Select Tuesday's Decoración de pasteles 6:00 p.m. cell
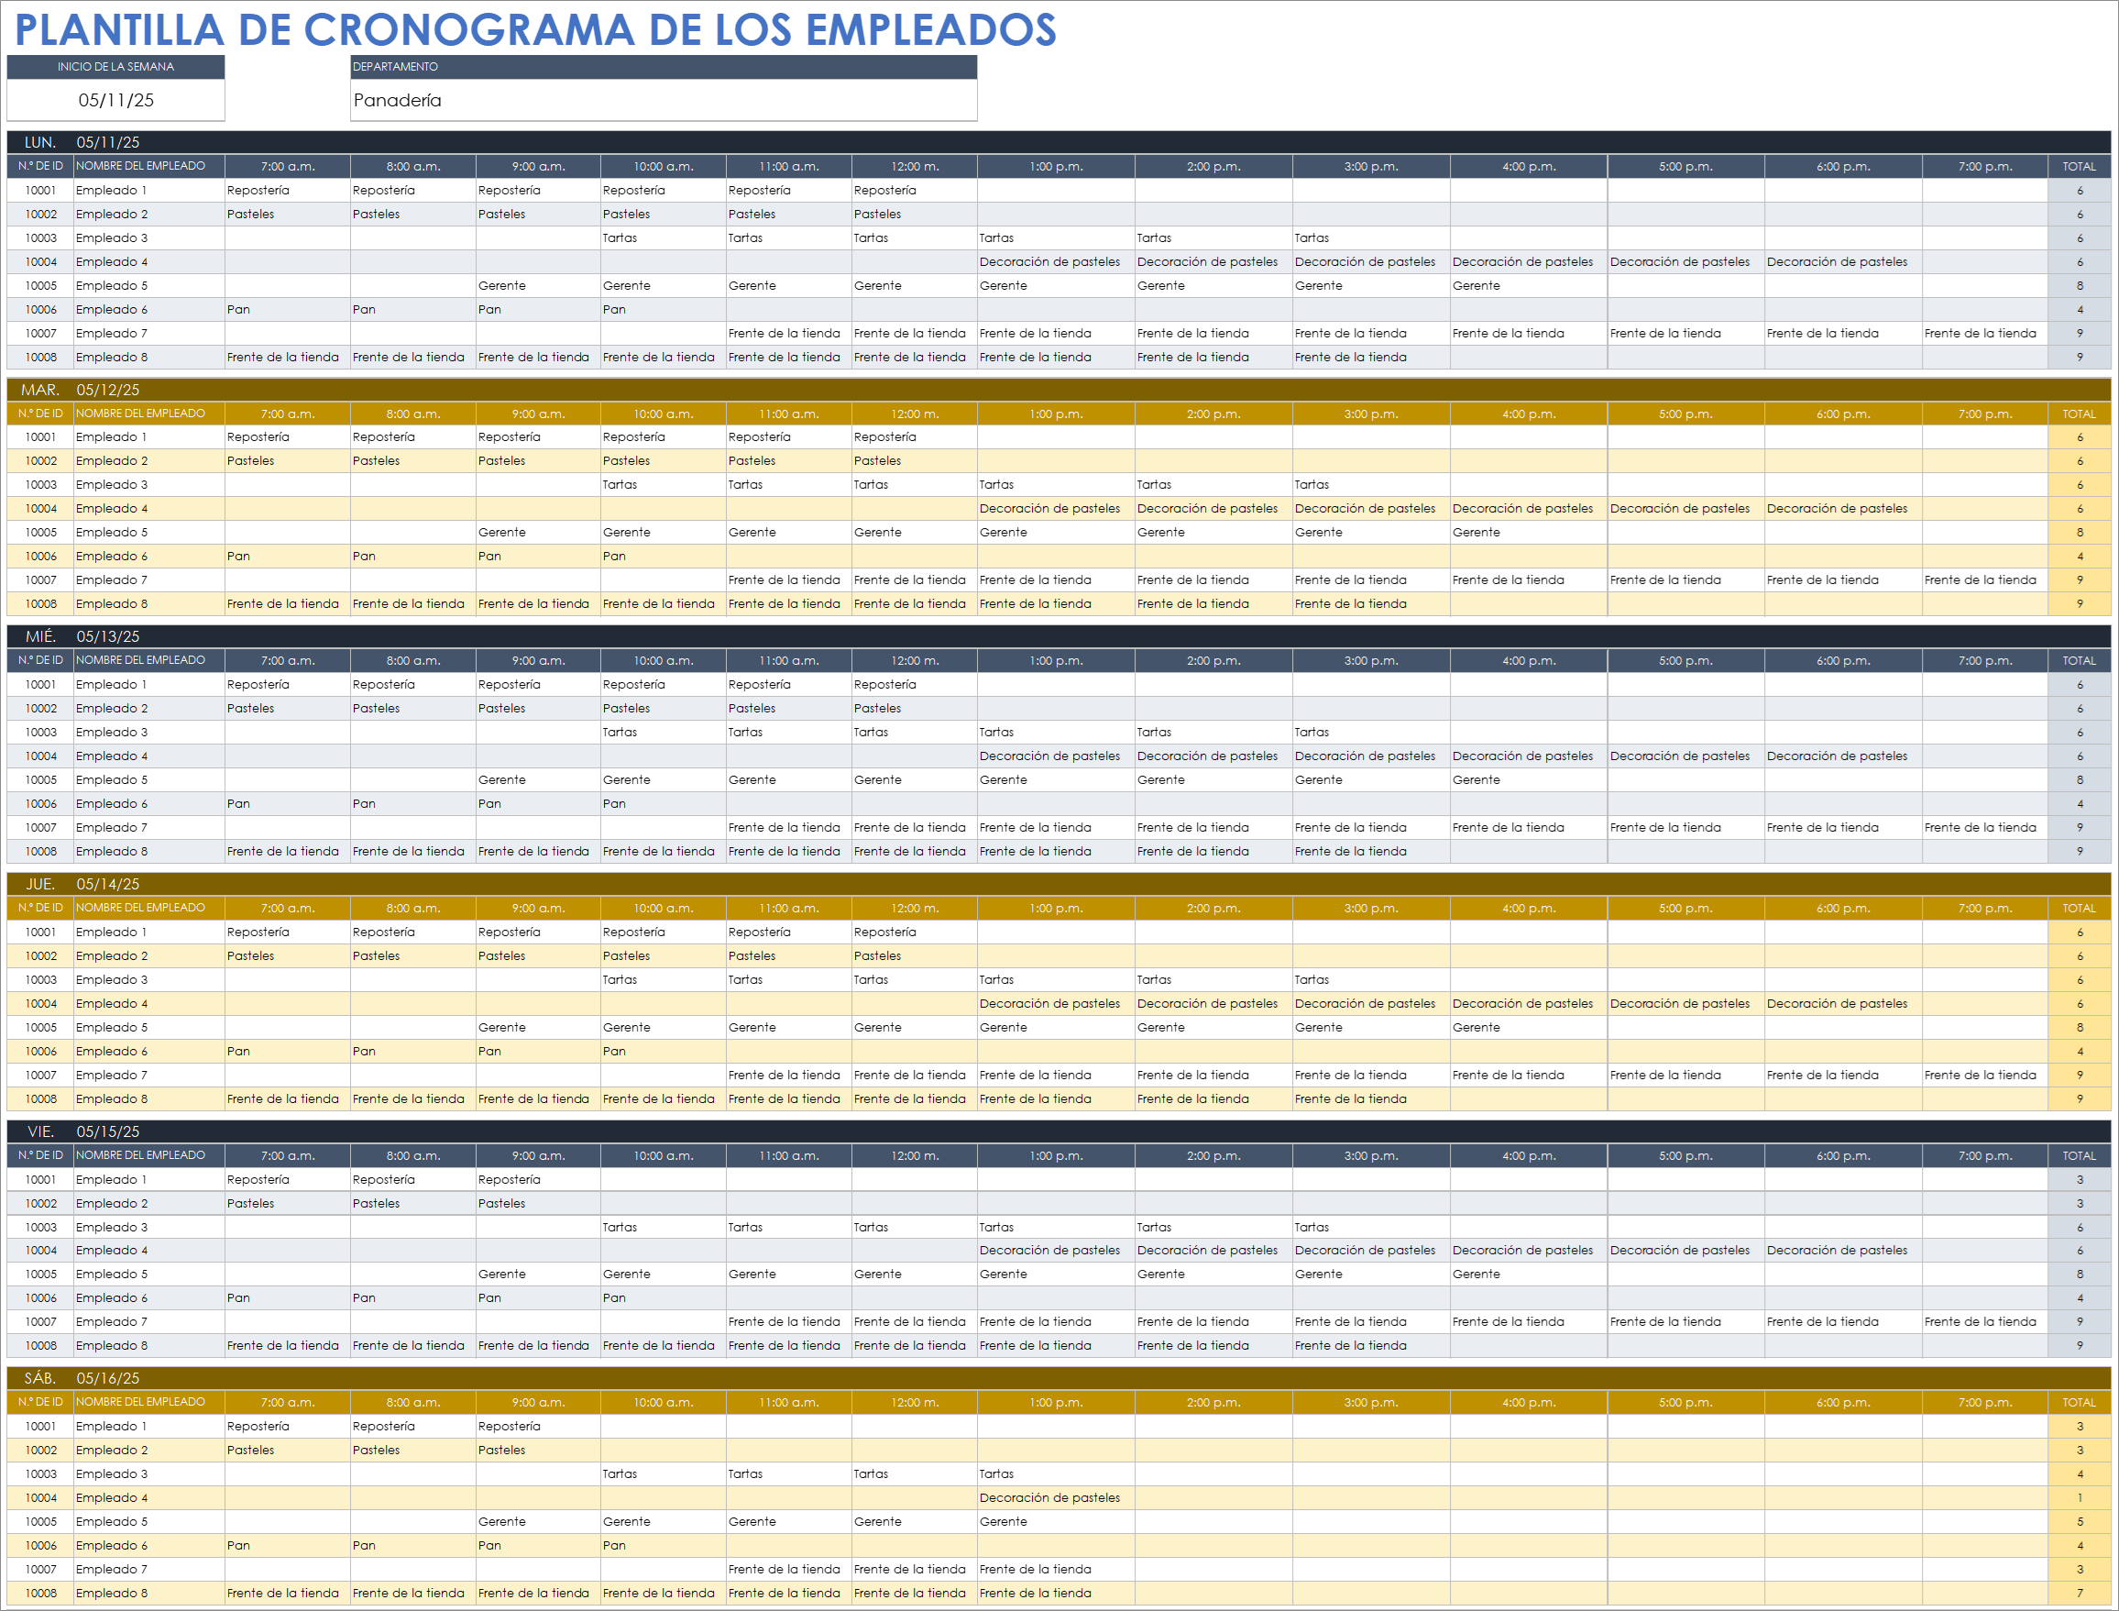This screenshot has height=1611, width=2119. pyautogui.click(x=1843, y=509)
